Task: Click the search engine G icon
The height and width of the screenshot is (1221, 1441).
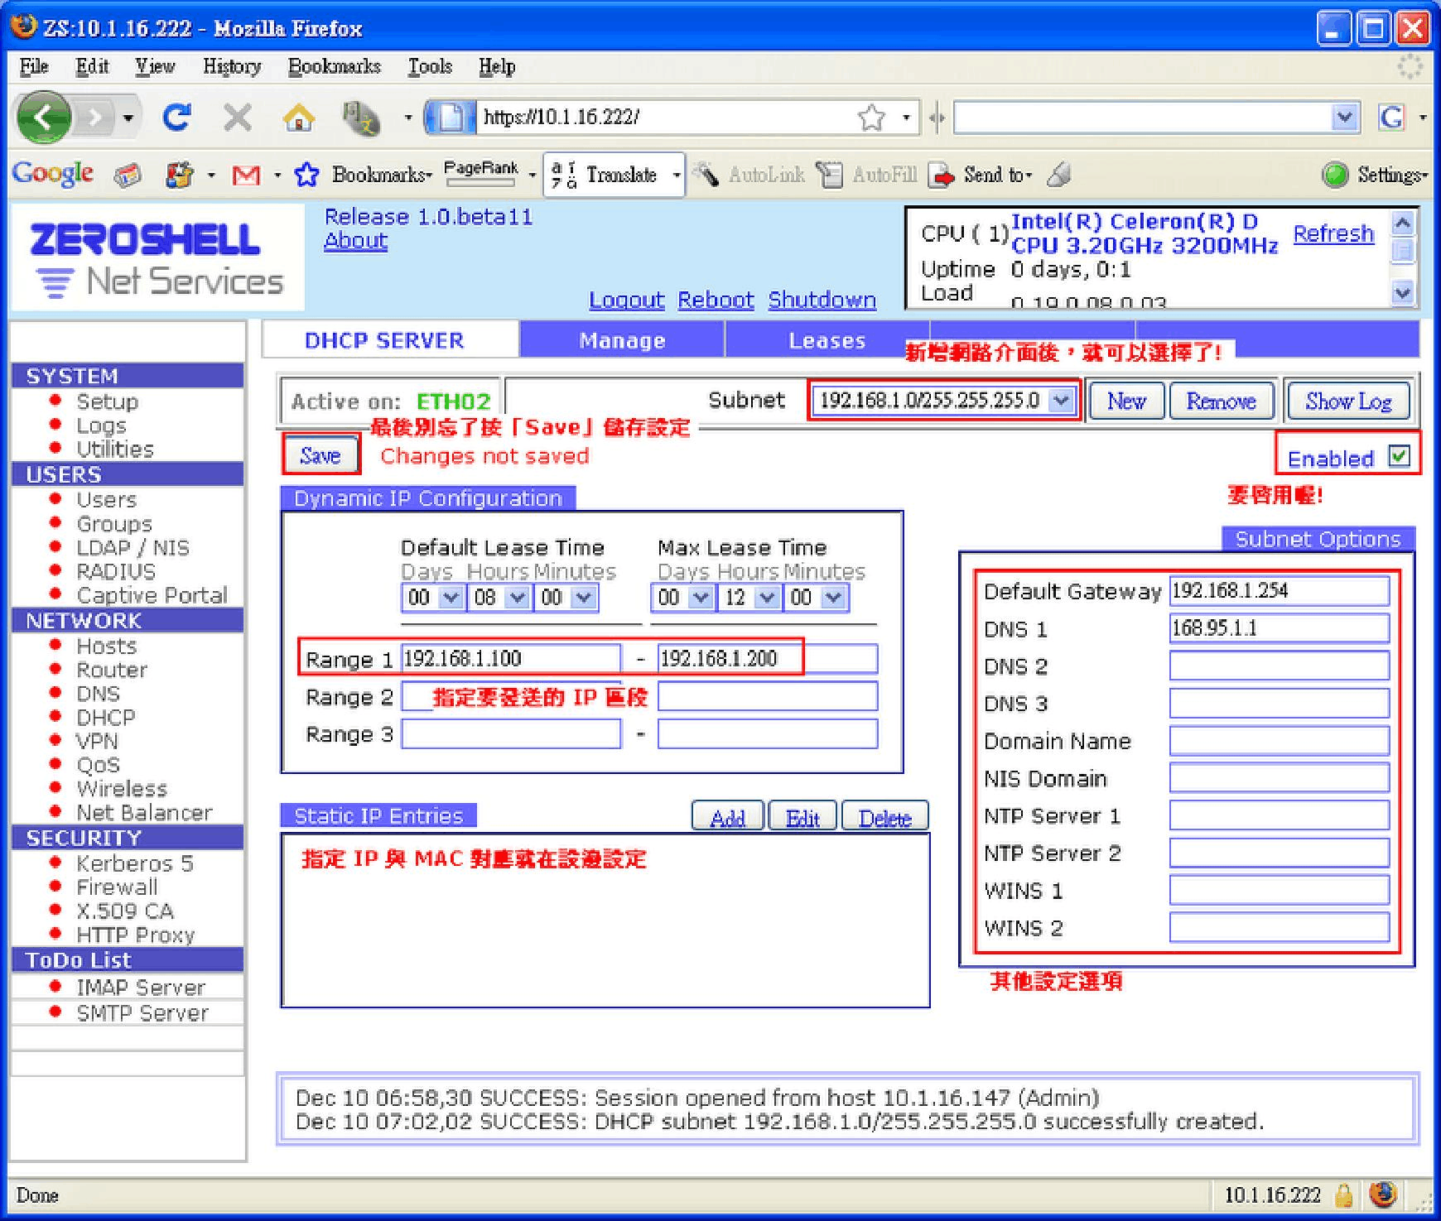Action: pos(1391,118)
